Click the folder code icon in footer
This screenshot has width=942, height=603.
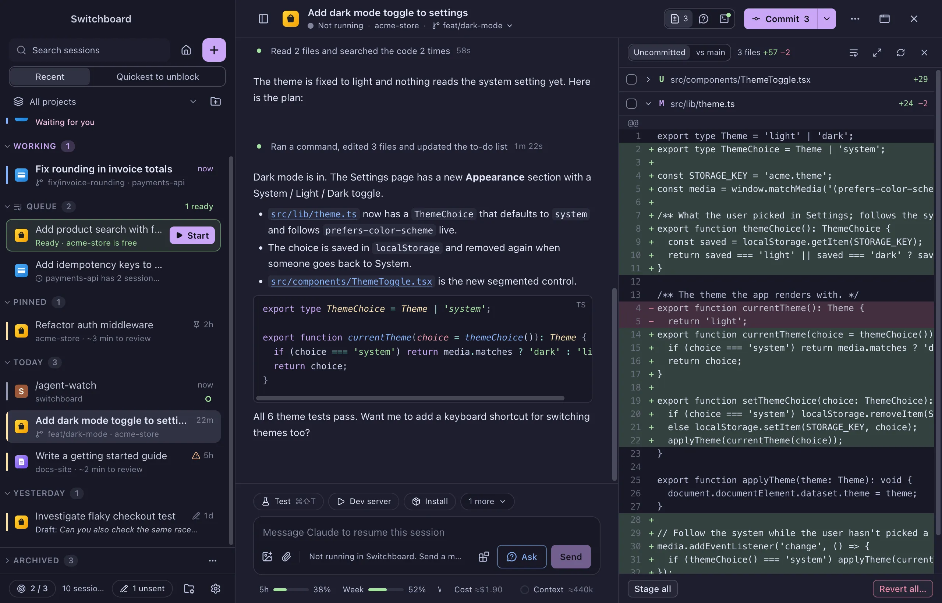[189, 589]
